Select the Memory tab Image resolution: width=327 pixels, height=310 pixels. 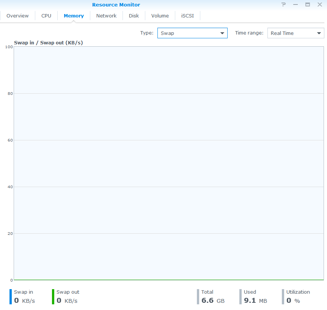(x=74, y=16)
